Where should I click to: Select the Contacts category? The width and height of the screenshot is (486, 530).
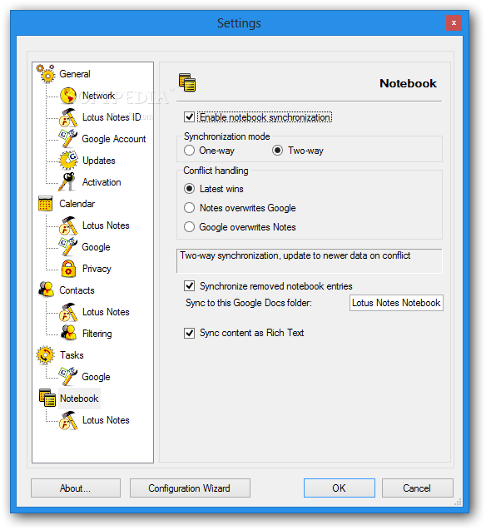77,290
